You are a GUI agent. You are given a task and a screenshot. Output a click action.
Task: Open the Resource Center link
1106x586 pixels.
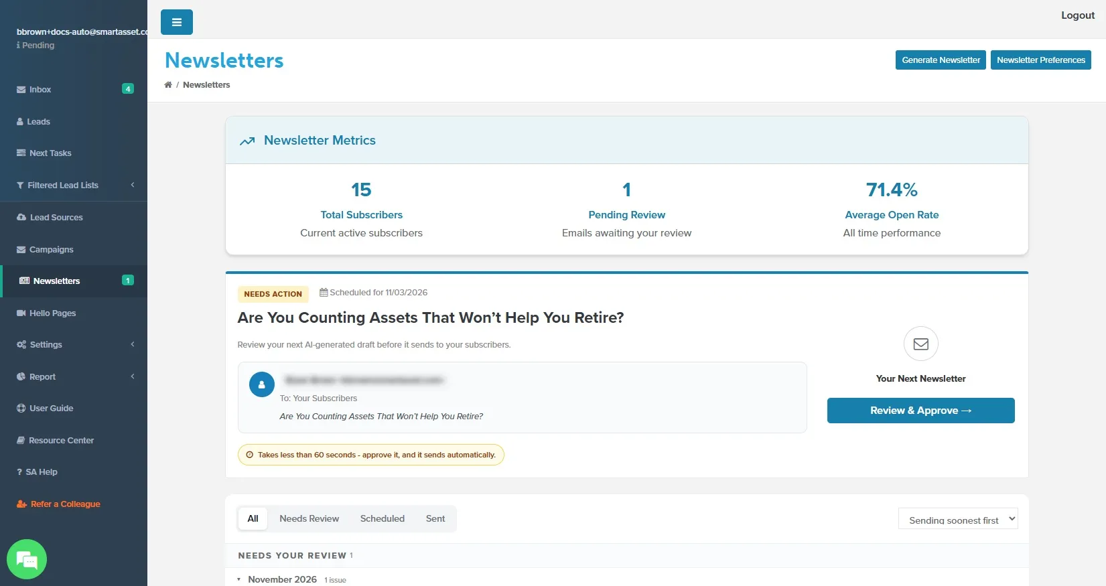coord(61,441)
